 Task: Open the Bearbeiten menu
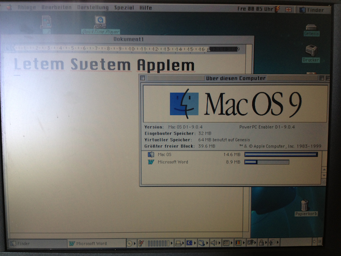point(56,8)
